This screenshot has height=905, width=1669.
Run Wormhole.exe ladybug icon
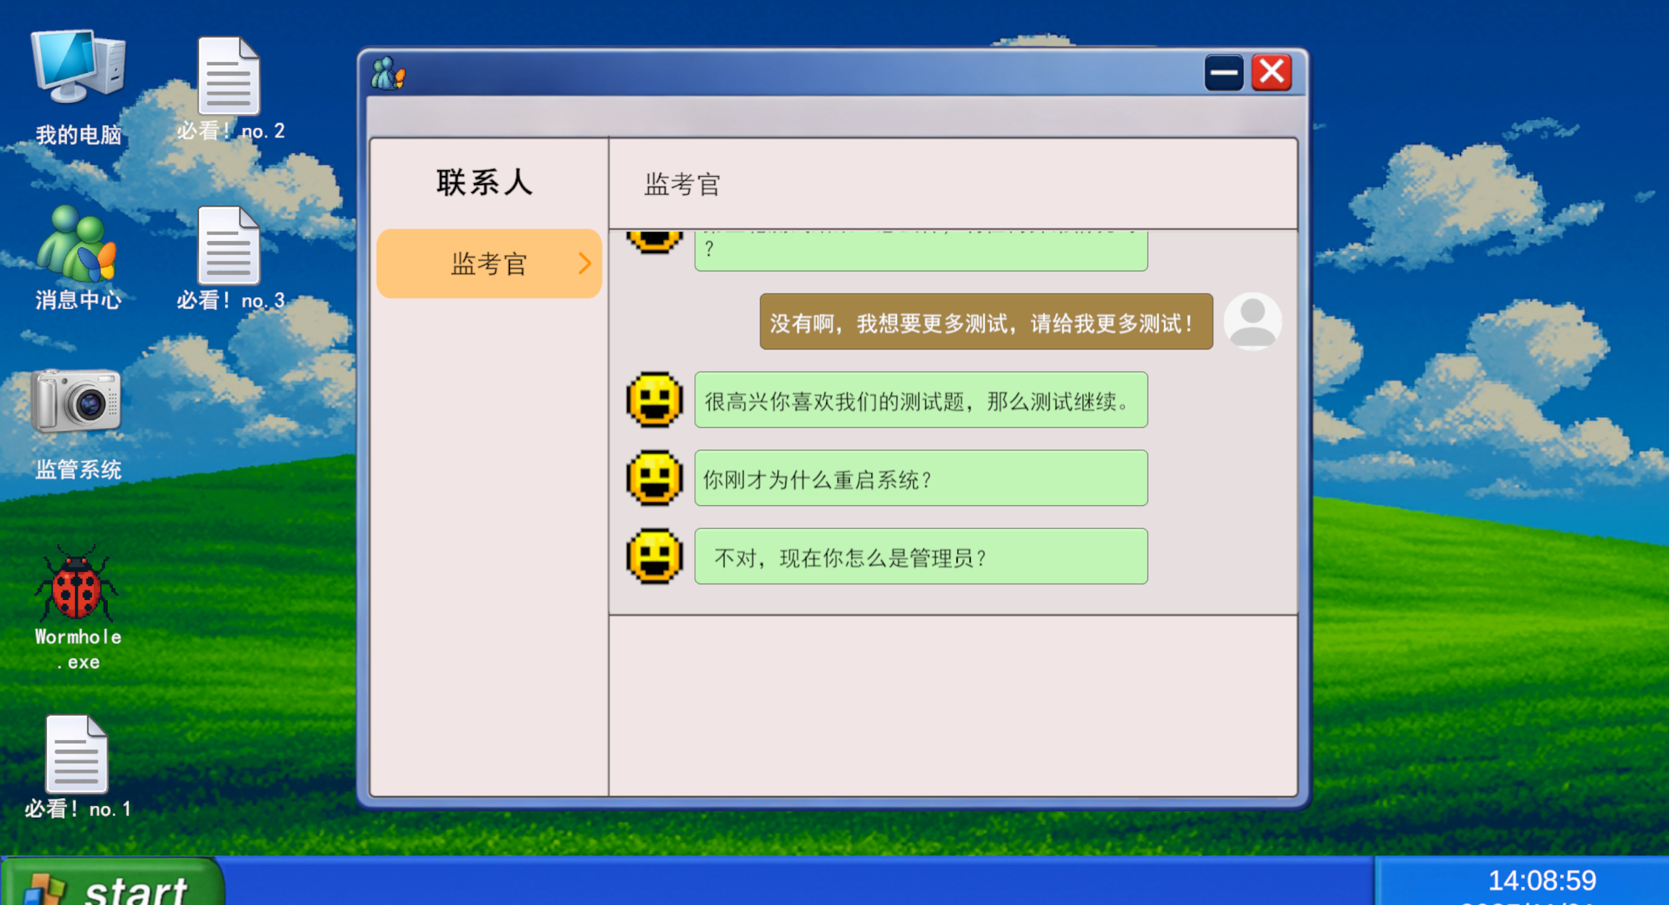77,584
